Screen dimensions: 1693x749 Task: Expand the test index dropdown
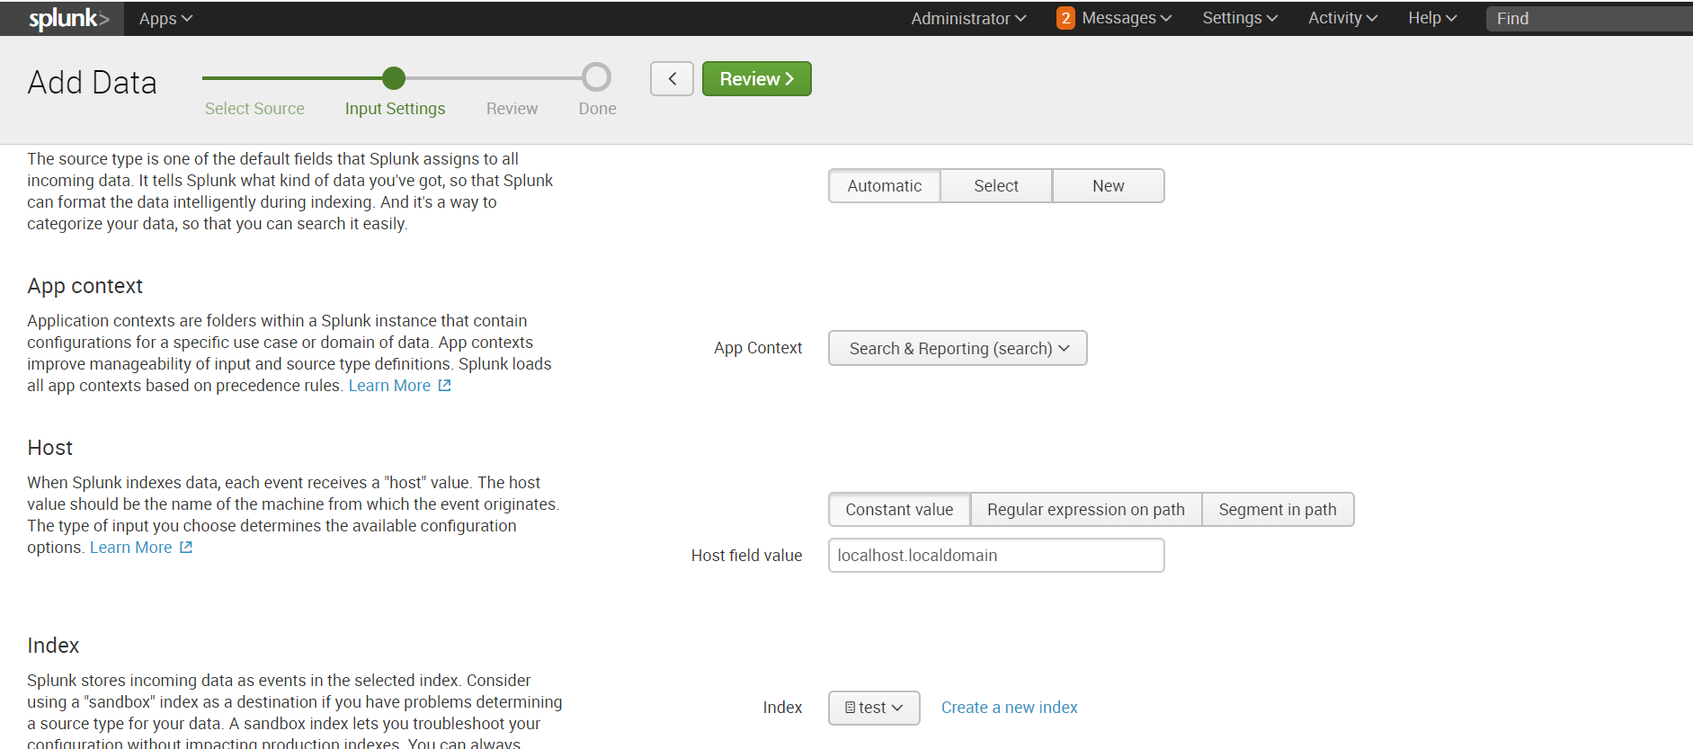point(874,709)
